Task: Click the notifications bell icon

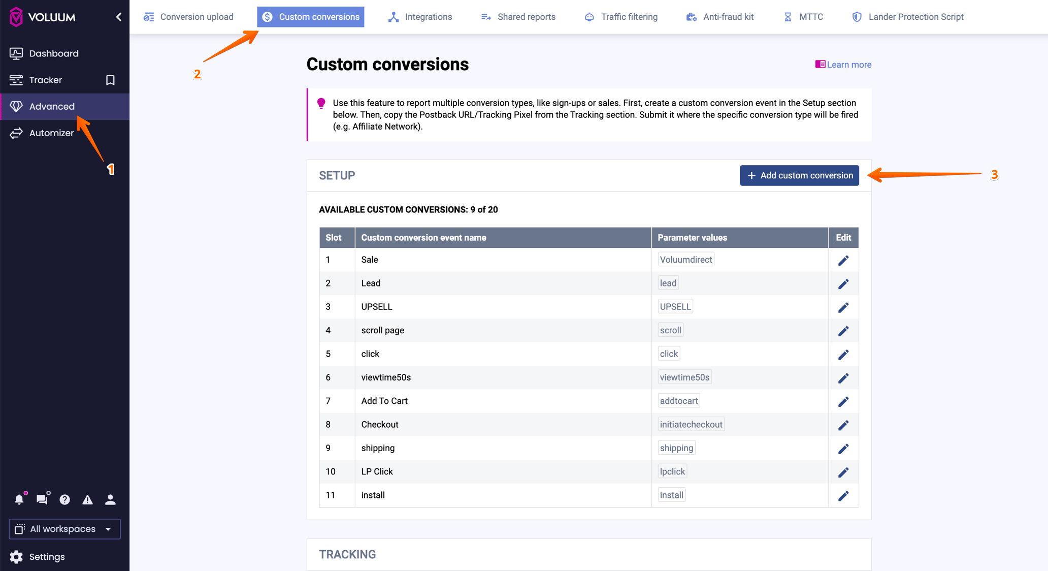Action: tap(19, 499)
